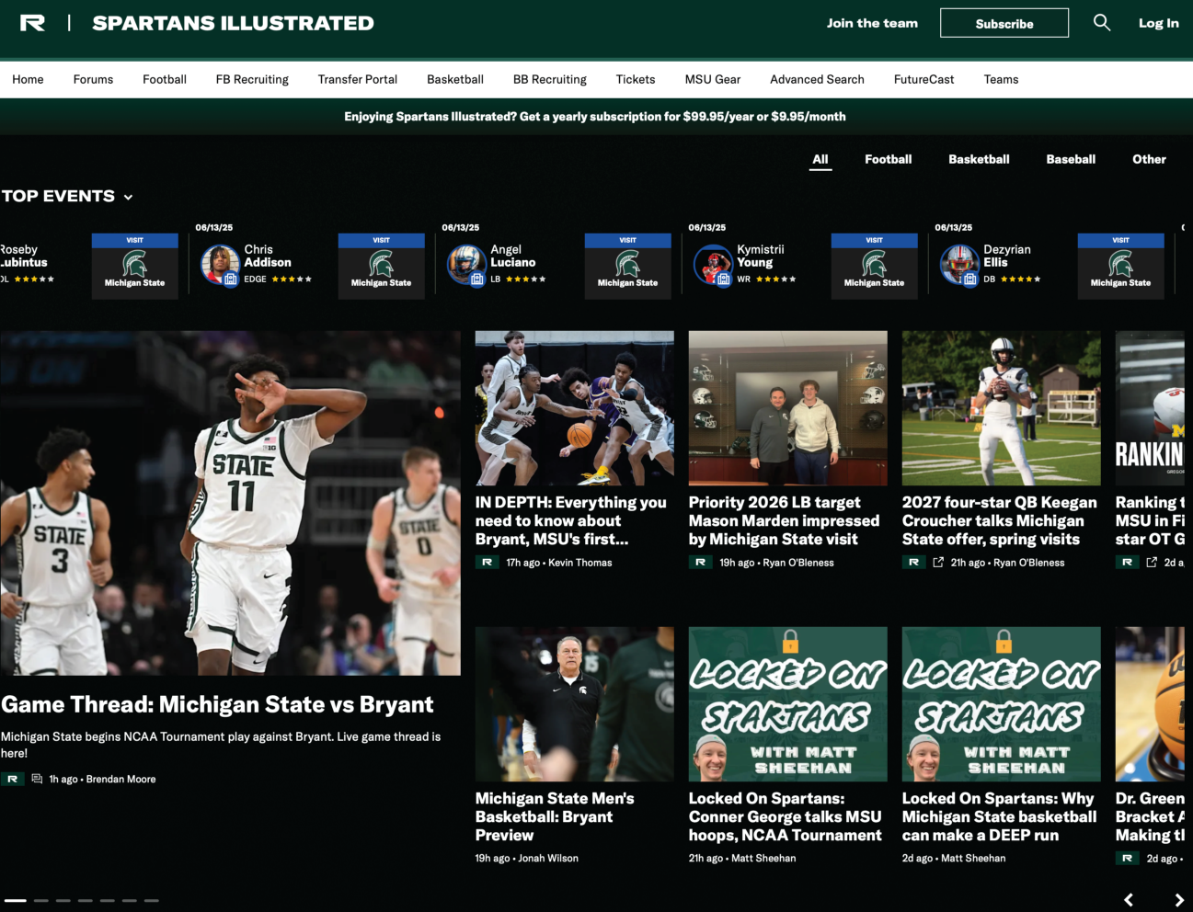Screen dimensions: 1193x912
Task: Open Tickets menu item
Action: pos(636,79)
